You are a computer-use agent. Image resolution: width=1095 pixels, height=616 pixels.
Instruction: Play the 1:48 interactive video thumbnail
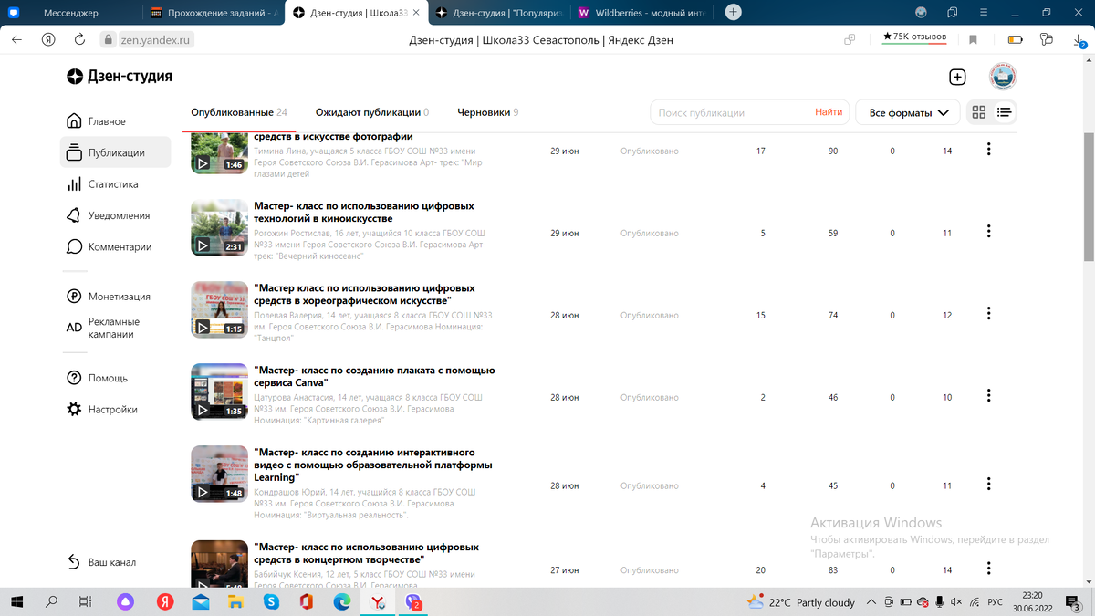point(219,474)
